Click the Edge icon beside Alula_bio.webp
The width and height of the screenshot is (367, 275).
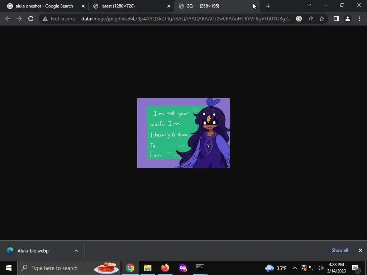click(x=10, y=250)
